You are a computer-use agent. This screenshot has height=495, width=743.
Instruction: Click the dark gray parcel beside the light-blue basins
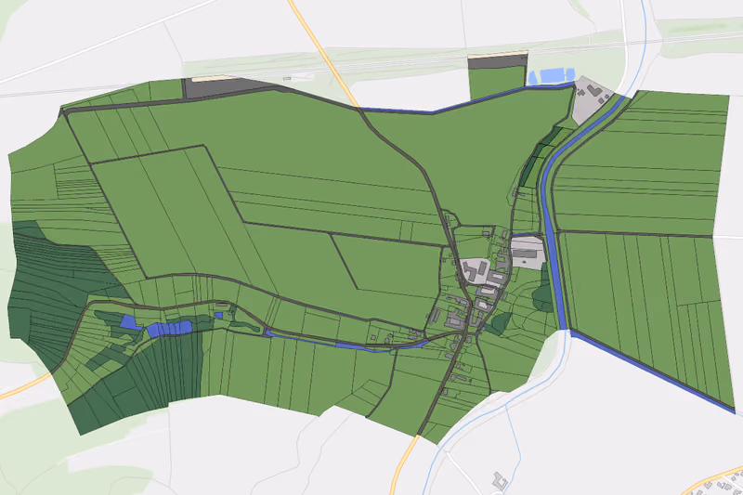click(x=498, y=61)
